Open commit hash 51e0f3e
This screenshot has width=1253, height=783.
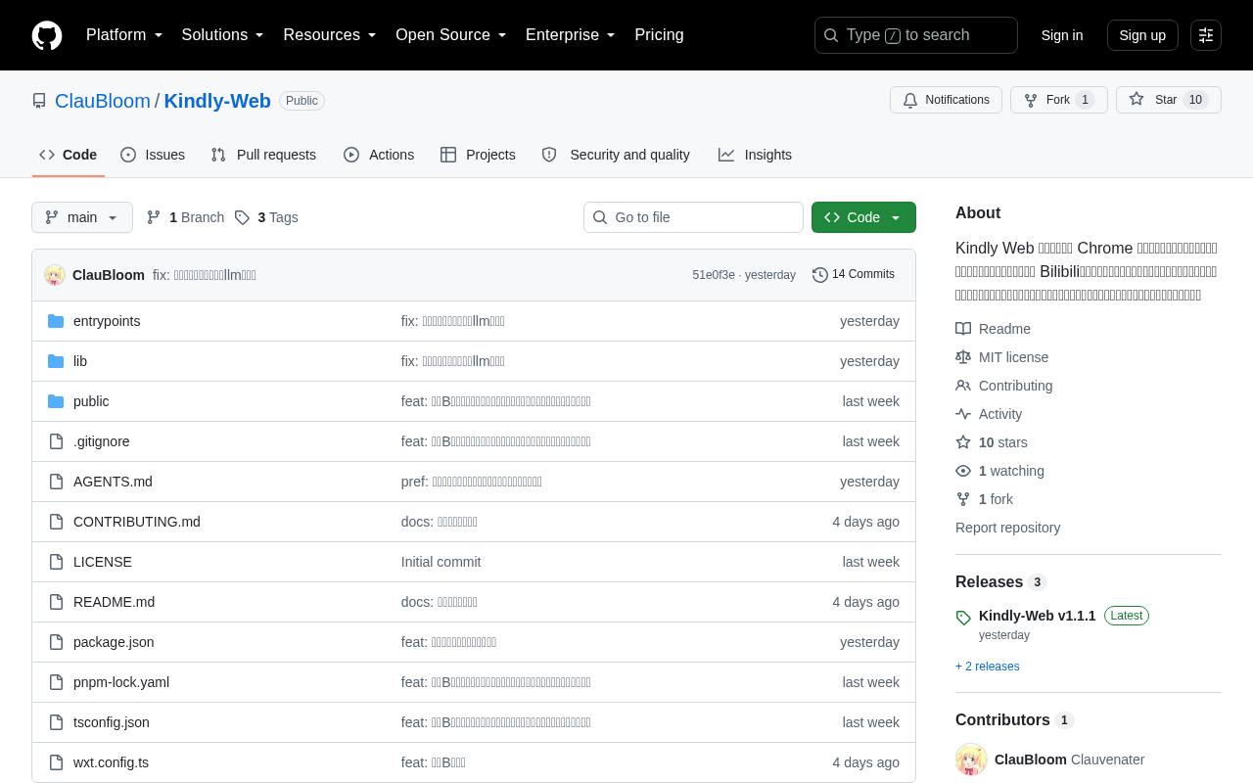point(714,275)
